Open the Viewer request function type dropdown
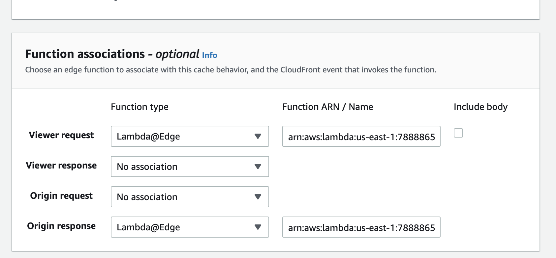 point(190,136)
